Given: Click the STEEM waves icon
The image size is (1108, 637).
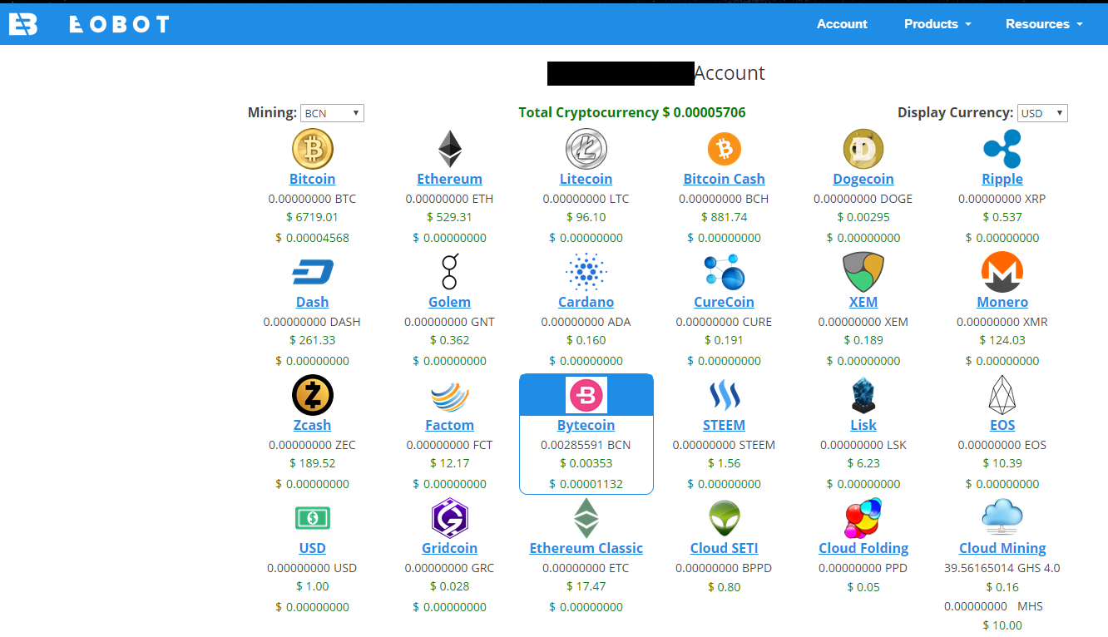Looking at the screenshot, I should pos(724,396).
